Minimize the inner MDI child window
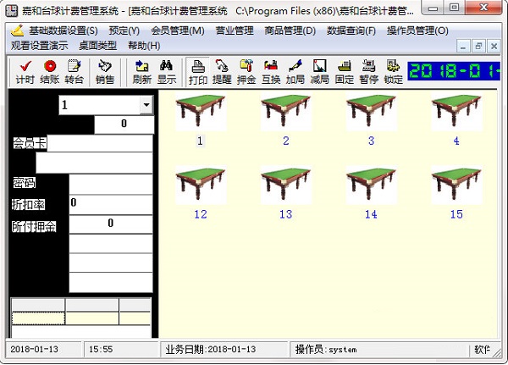 click(463, 47)
